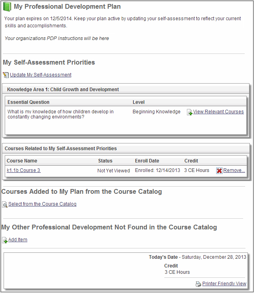Click the Add Item plus icon
The height and width of the screenshot is (294, 255).
5,240
